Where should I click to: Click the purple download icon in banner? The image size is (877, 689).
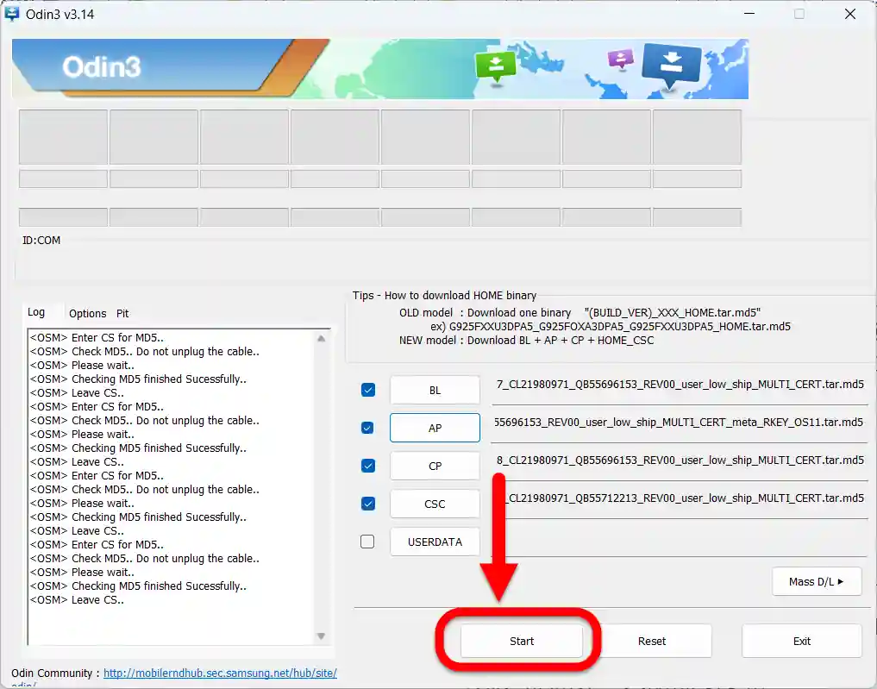click(x=621, y=58)
